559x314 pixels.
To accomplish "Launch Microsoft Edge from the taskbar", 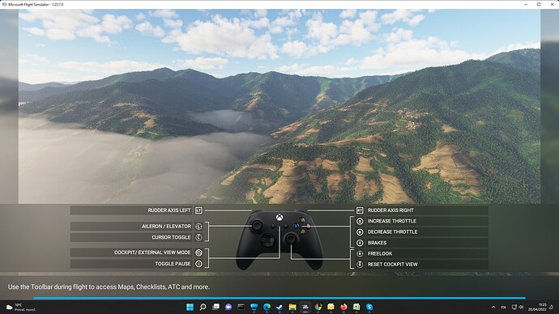I will (267, 307).
